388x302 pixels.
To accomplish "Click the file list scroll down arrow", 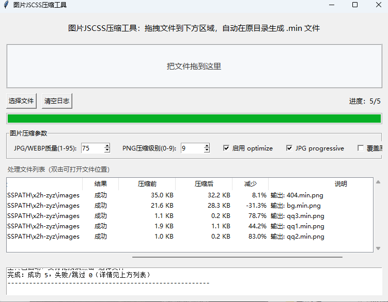I will (x=378, y=248).
